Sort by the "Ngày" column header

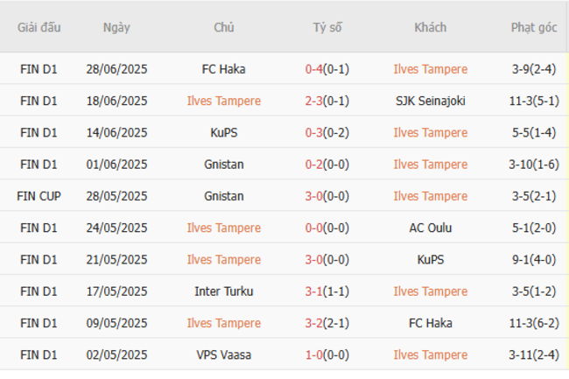pyautogui.click(x=116, y=27)
